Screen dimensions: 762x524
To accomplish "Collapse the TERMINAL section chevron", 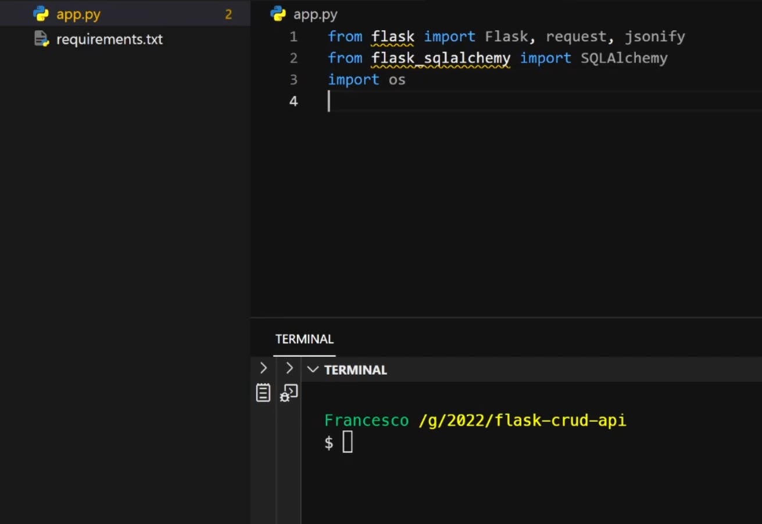I will coord(313,369).
